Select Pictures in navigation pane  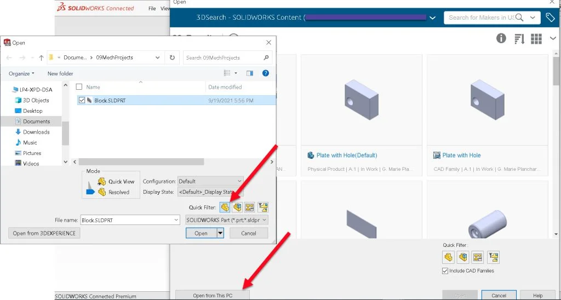coord(28,153)
